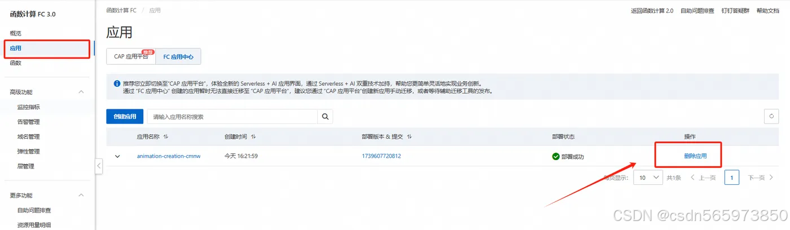This screenshot has height=230, width=790.
Task: Click 返回函数计算 2.0 link
Action: [x=652, y=11]
